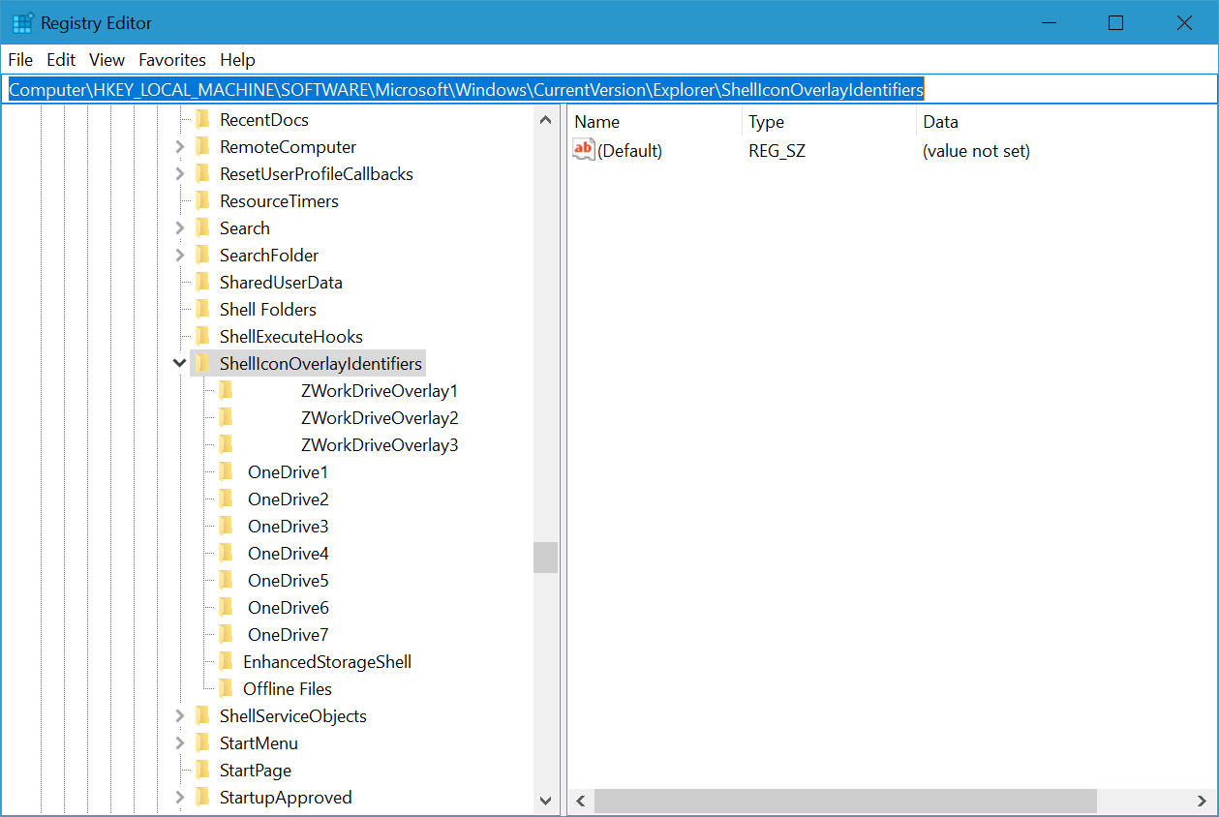Expand the StartupApproved key
Image resolution: width=1219 pixels, height=817 pixels.
click(179, 798)
